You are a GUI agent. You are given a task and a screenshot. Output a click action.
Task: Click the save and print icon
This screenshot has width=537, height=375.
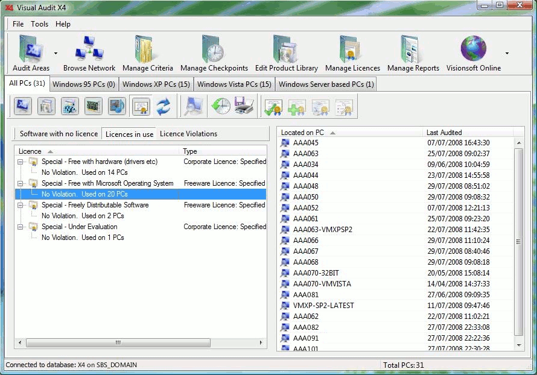click(x=244, y=106)
